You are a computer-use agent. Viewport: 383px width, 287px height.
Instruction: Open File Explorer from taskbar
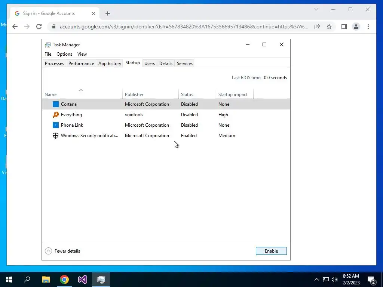coord(46,280)
